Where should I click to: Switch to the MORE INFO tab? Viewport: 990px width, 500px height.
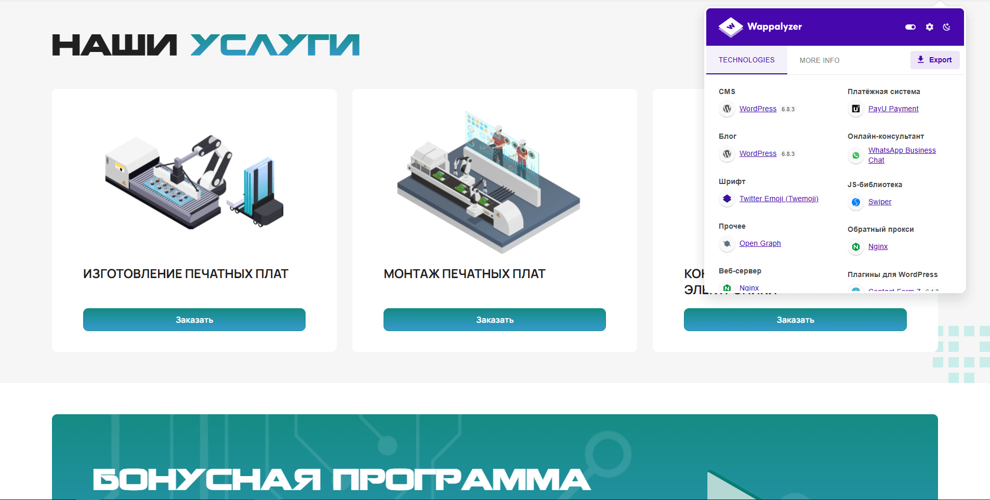pyautogui.click(x=820, y=60)
